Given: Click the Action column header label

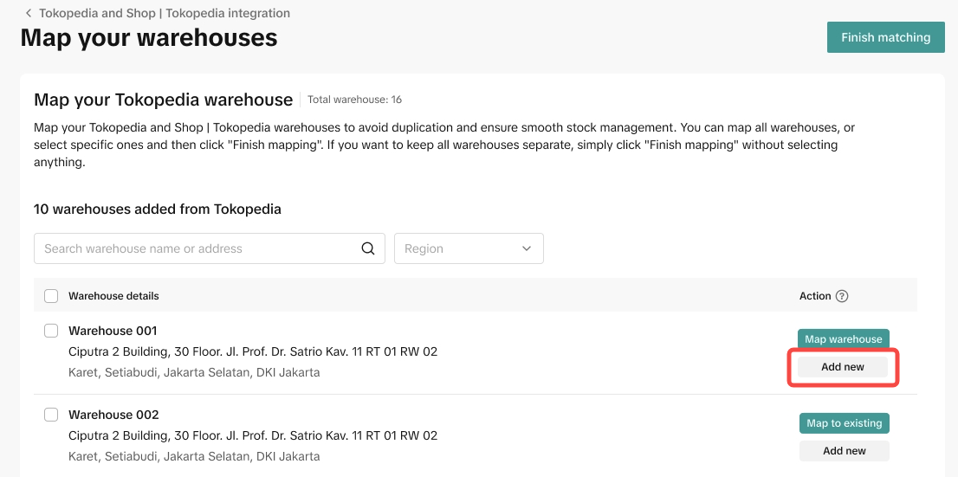Looking at the screenshot, I should pyautogui.click(x=814, y=296).
